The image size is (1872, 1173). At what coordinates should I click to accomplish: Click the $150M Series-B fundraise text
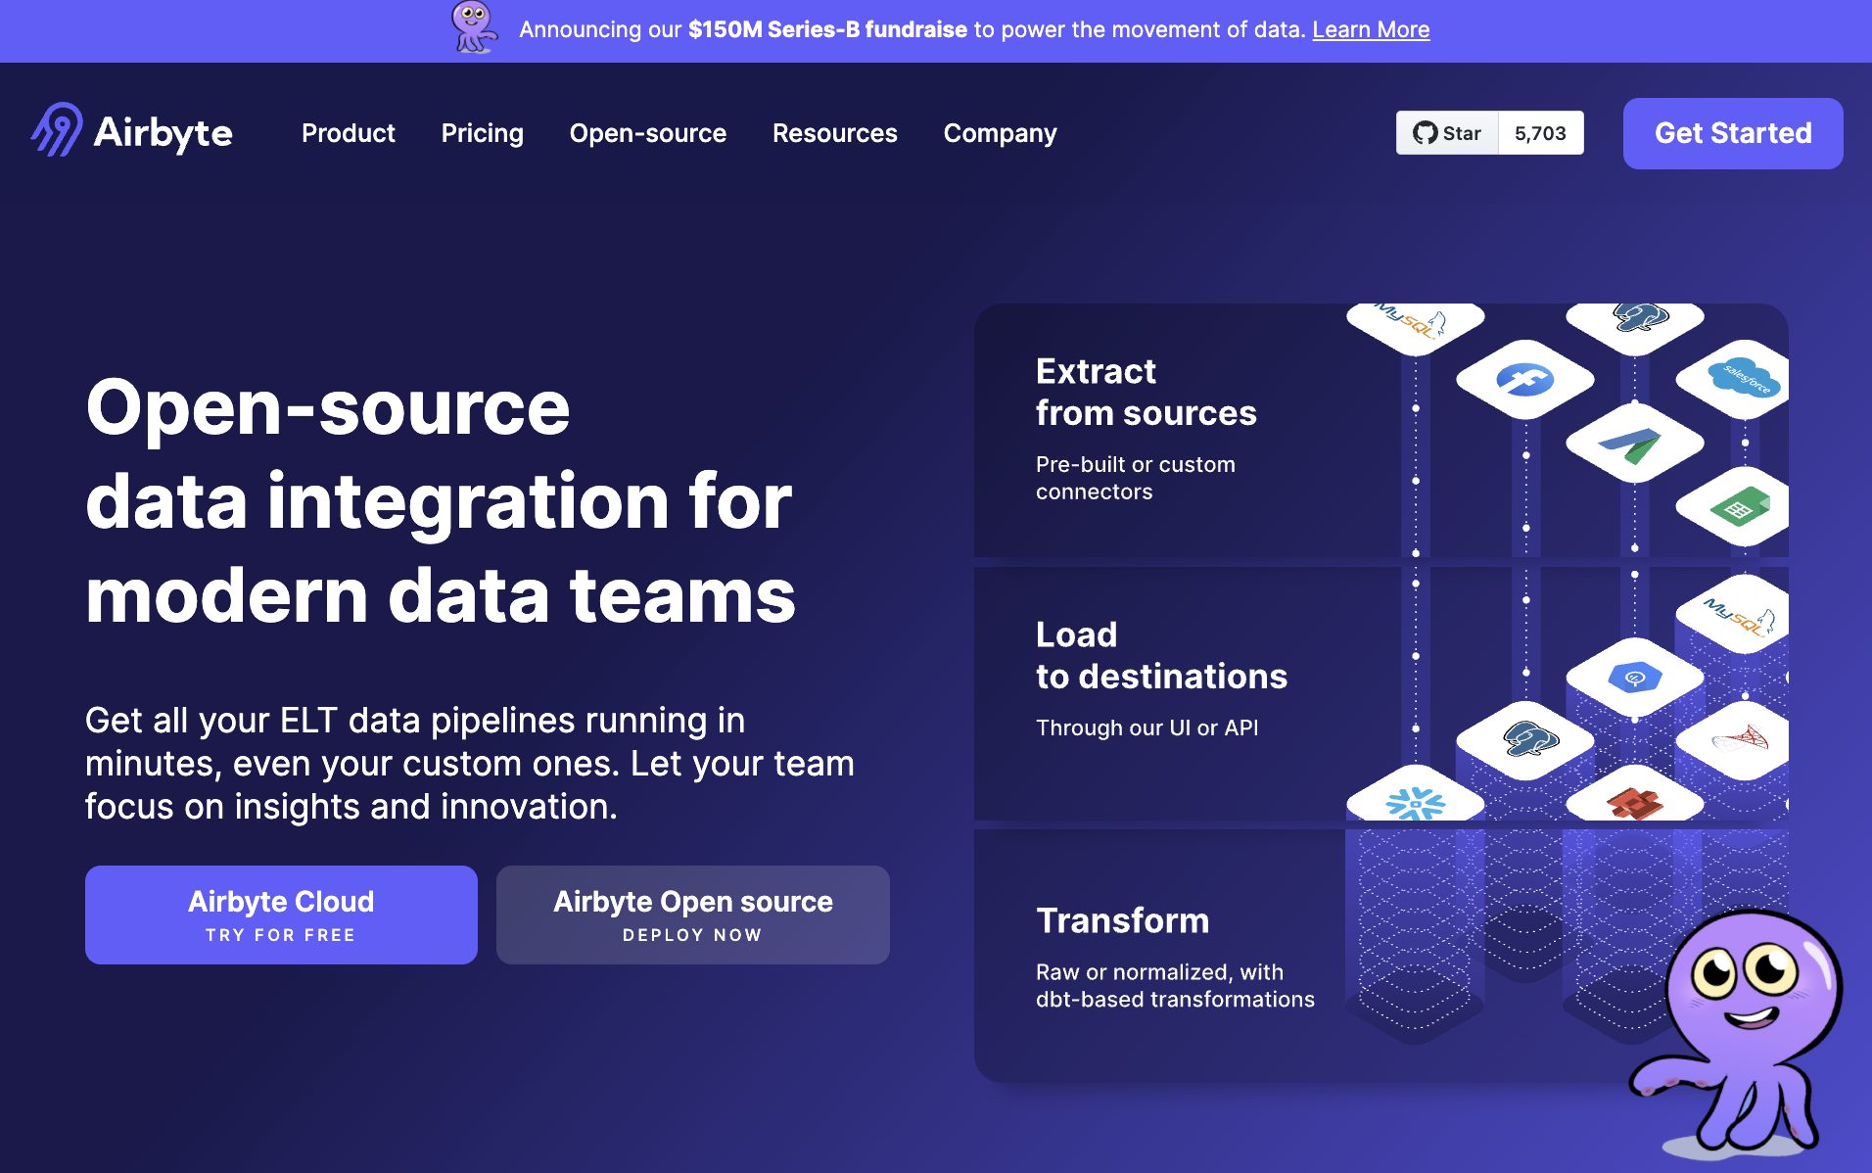[x=827, y=29]
